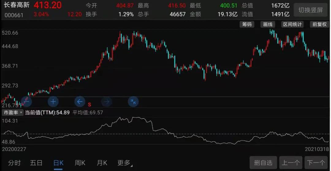Click PE axis label 48.86
This screenshot has height=171, width=331.
[9, 142]
